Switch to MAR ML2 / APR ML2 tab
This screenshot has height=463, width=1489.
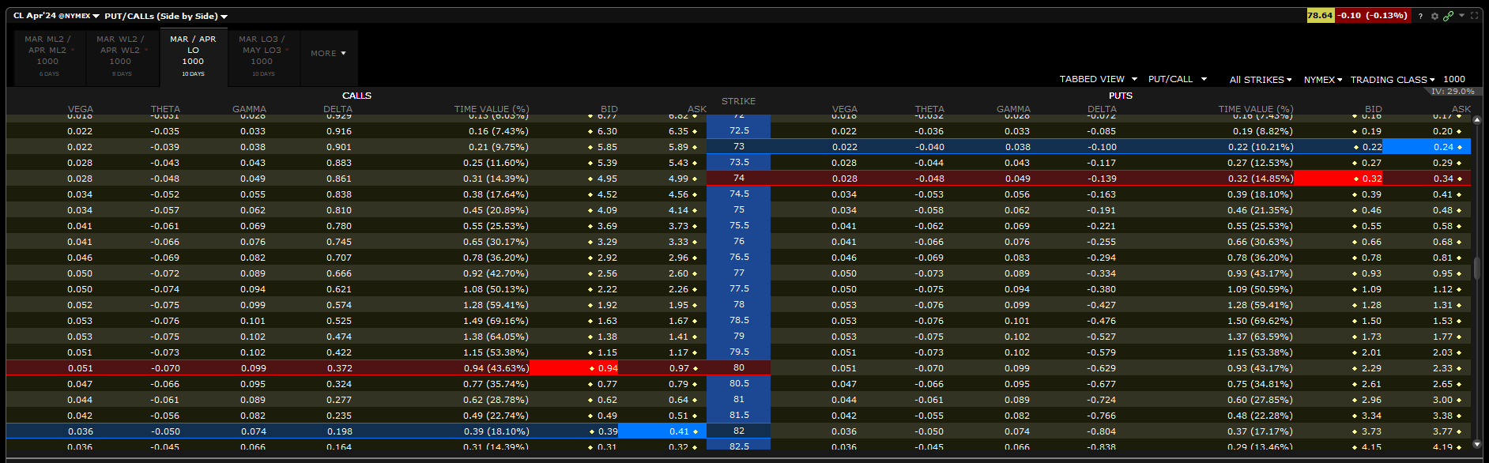(x=47, y=57)
